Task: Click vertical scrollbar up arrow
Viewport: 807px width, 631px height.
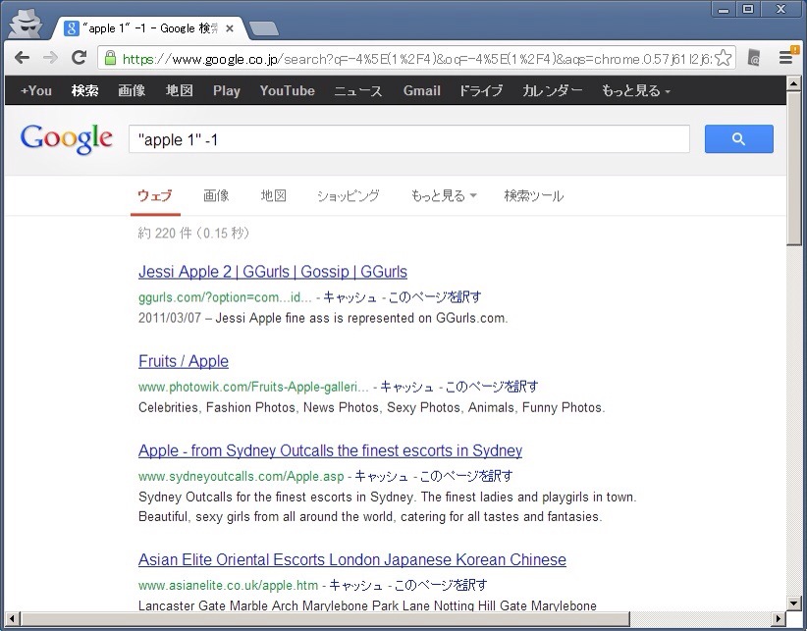Action: (x=793, y=82)
